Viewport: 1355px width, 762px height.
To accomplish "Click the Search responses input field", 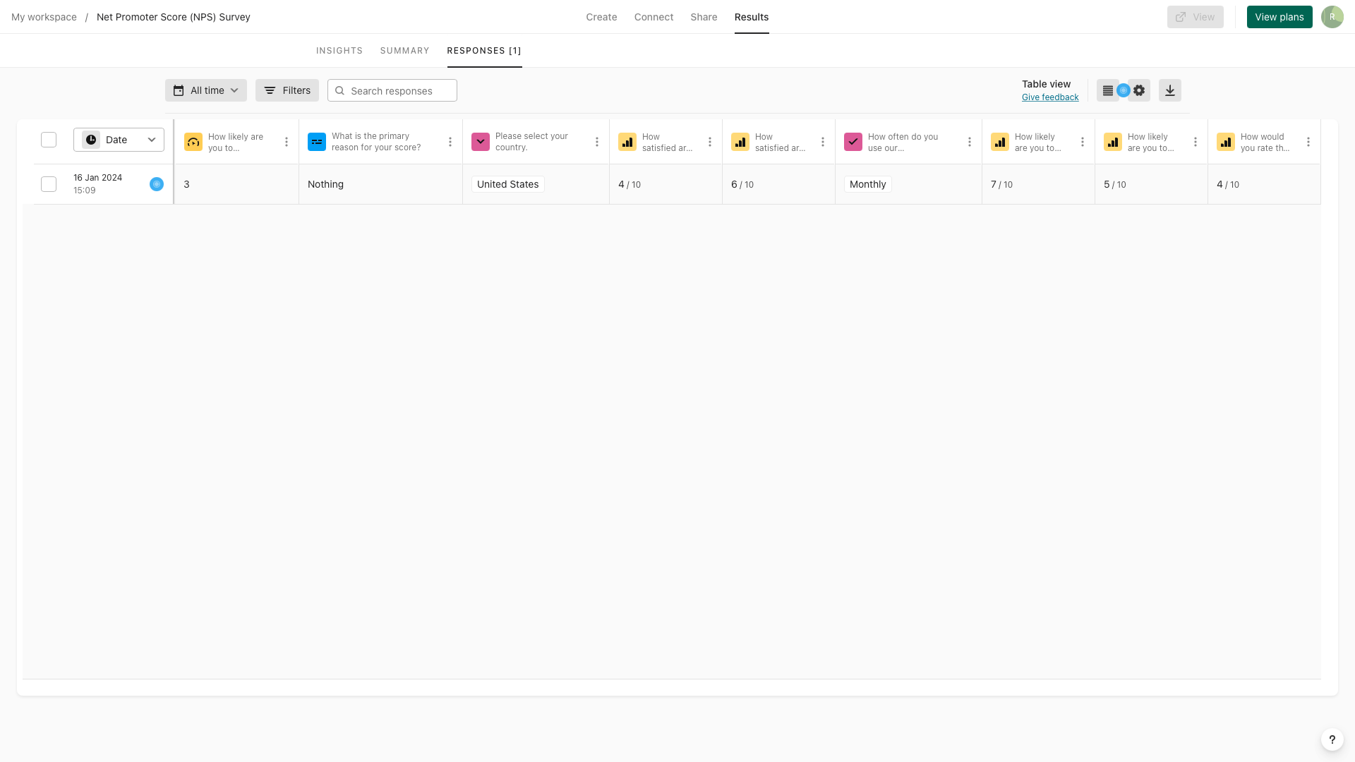I will [x=392, y=90].
